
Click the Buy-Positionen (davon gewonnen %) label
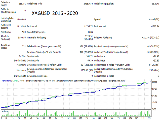pos(111,46)
